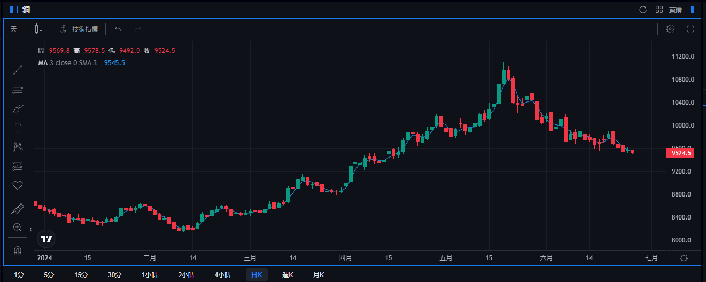Toggle the magnet snap mode
The width and height of the screenshot is (706, 282).
18,250
